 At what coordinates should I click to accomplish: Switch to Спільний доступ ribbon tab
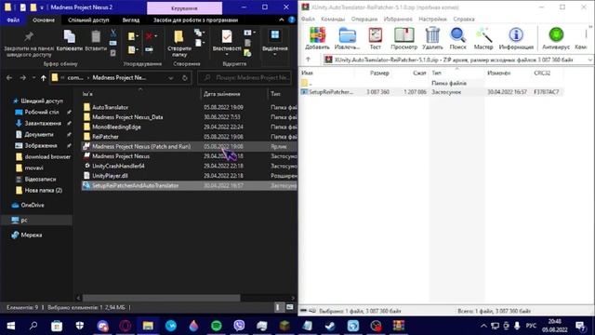click(x=88, y=20)
